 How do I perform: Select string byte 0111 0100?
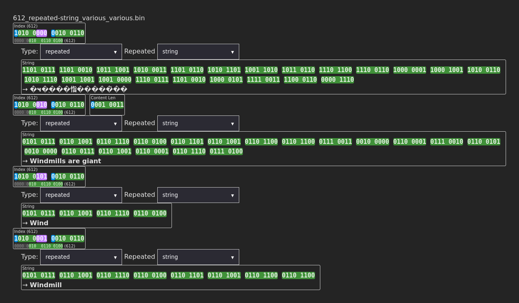(x=226, y=151)
